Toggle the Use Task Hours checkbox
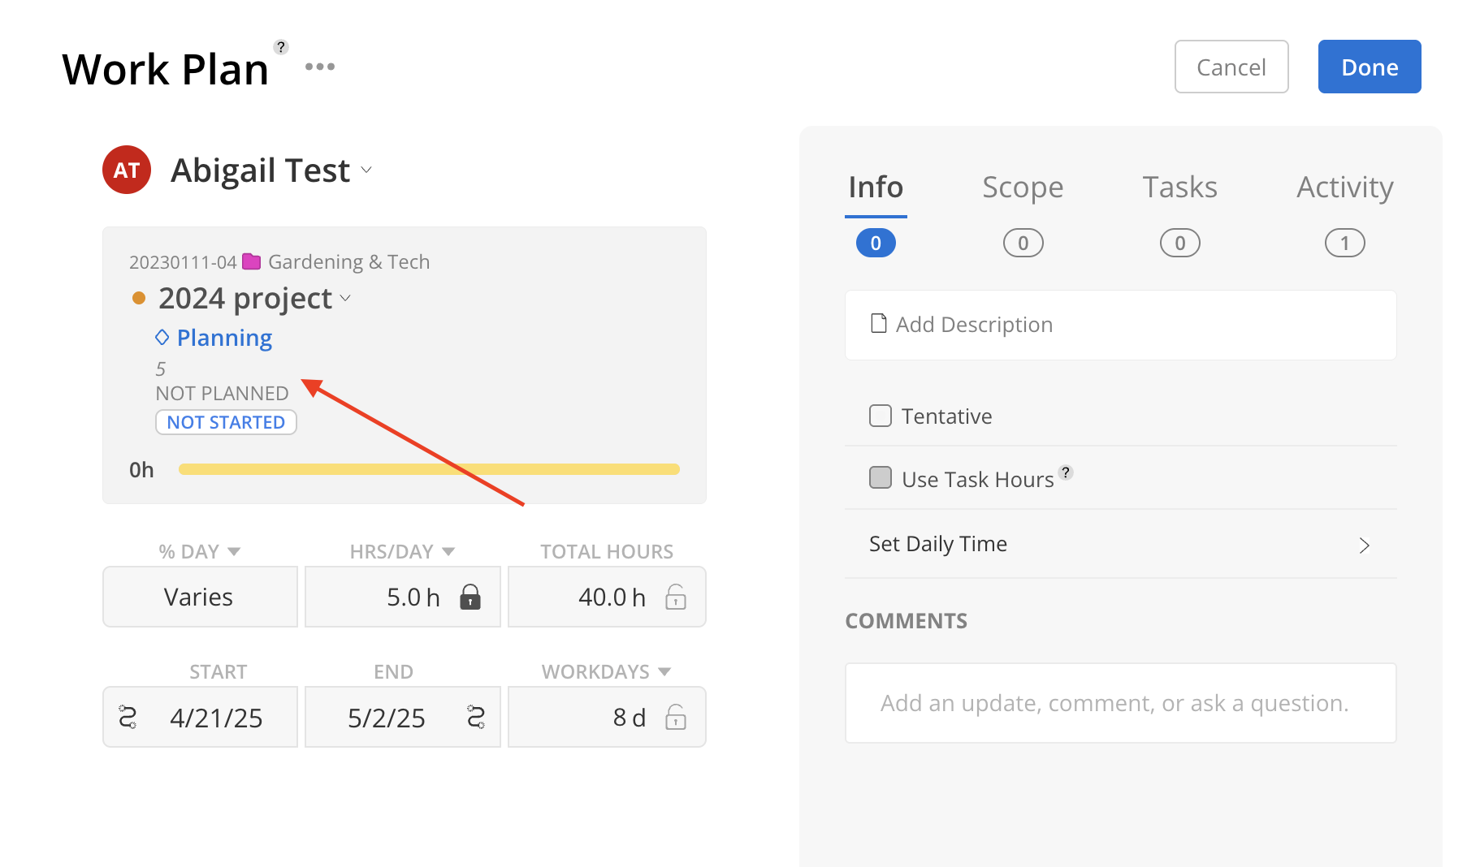This screenshot has width=1467, height=867. pyautogui.click(x=881, y=477)
